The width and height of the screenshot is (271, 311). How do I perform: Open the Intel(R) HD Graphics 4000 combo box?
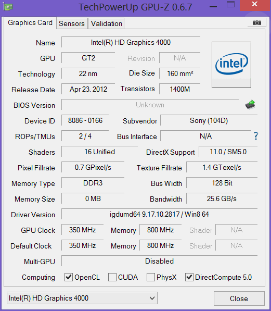[x=82, y=298]
